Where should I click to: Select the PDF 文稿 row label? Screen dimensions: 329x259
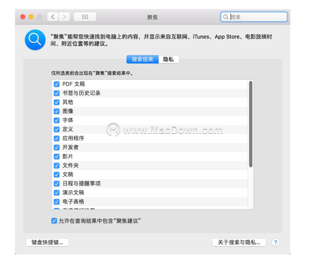click(x=74, y=84)
